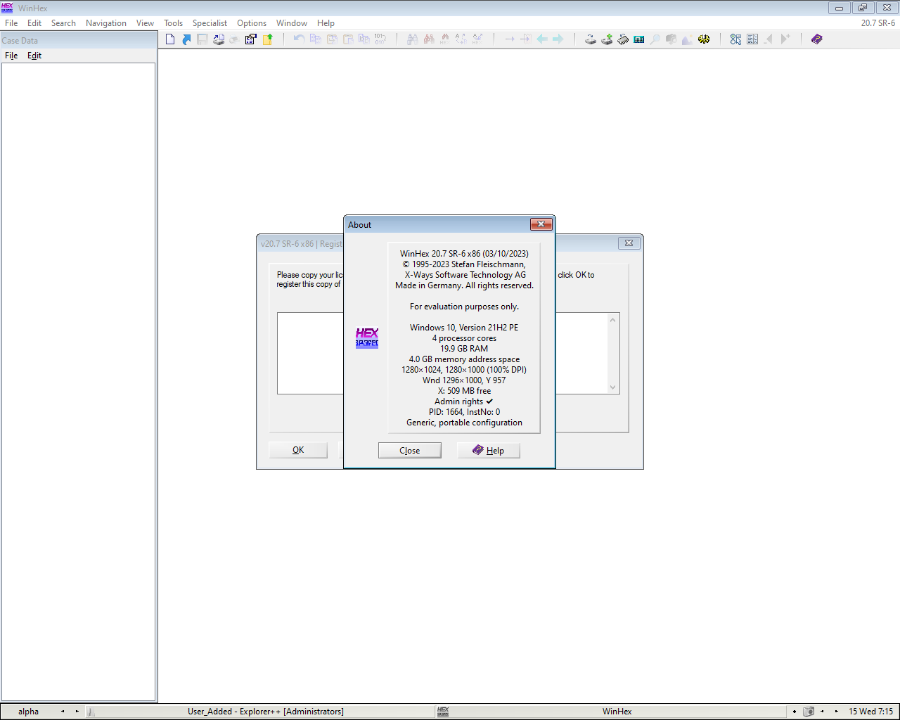Viewport: 900px width, 720px height.
Task: Open the Case Data File menu
Action: [11, 56]
